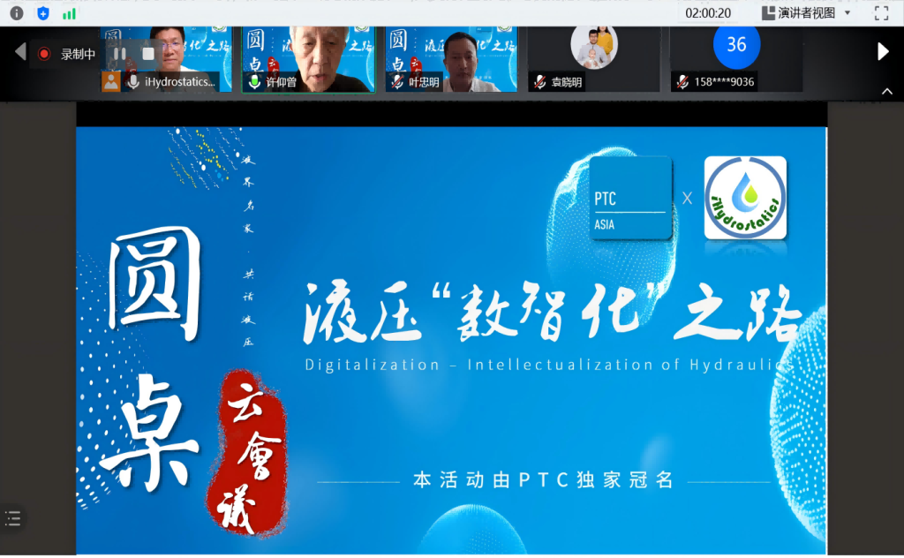Viewport: 904px width, 558px height.
Task: Click the iHydrostatics microphone icon
Action: [133, 82]
